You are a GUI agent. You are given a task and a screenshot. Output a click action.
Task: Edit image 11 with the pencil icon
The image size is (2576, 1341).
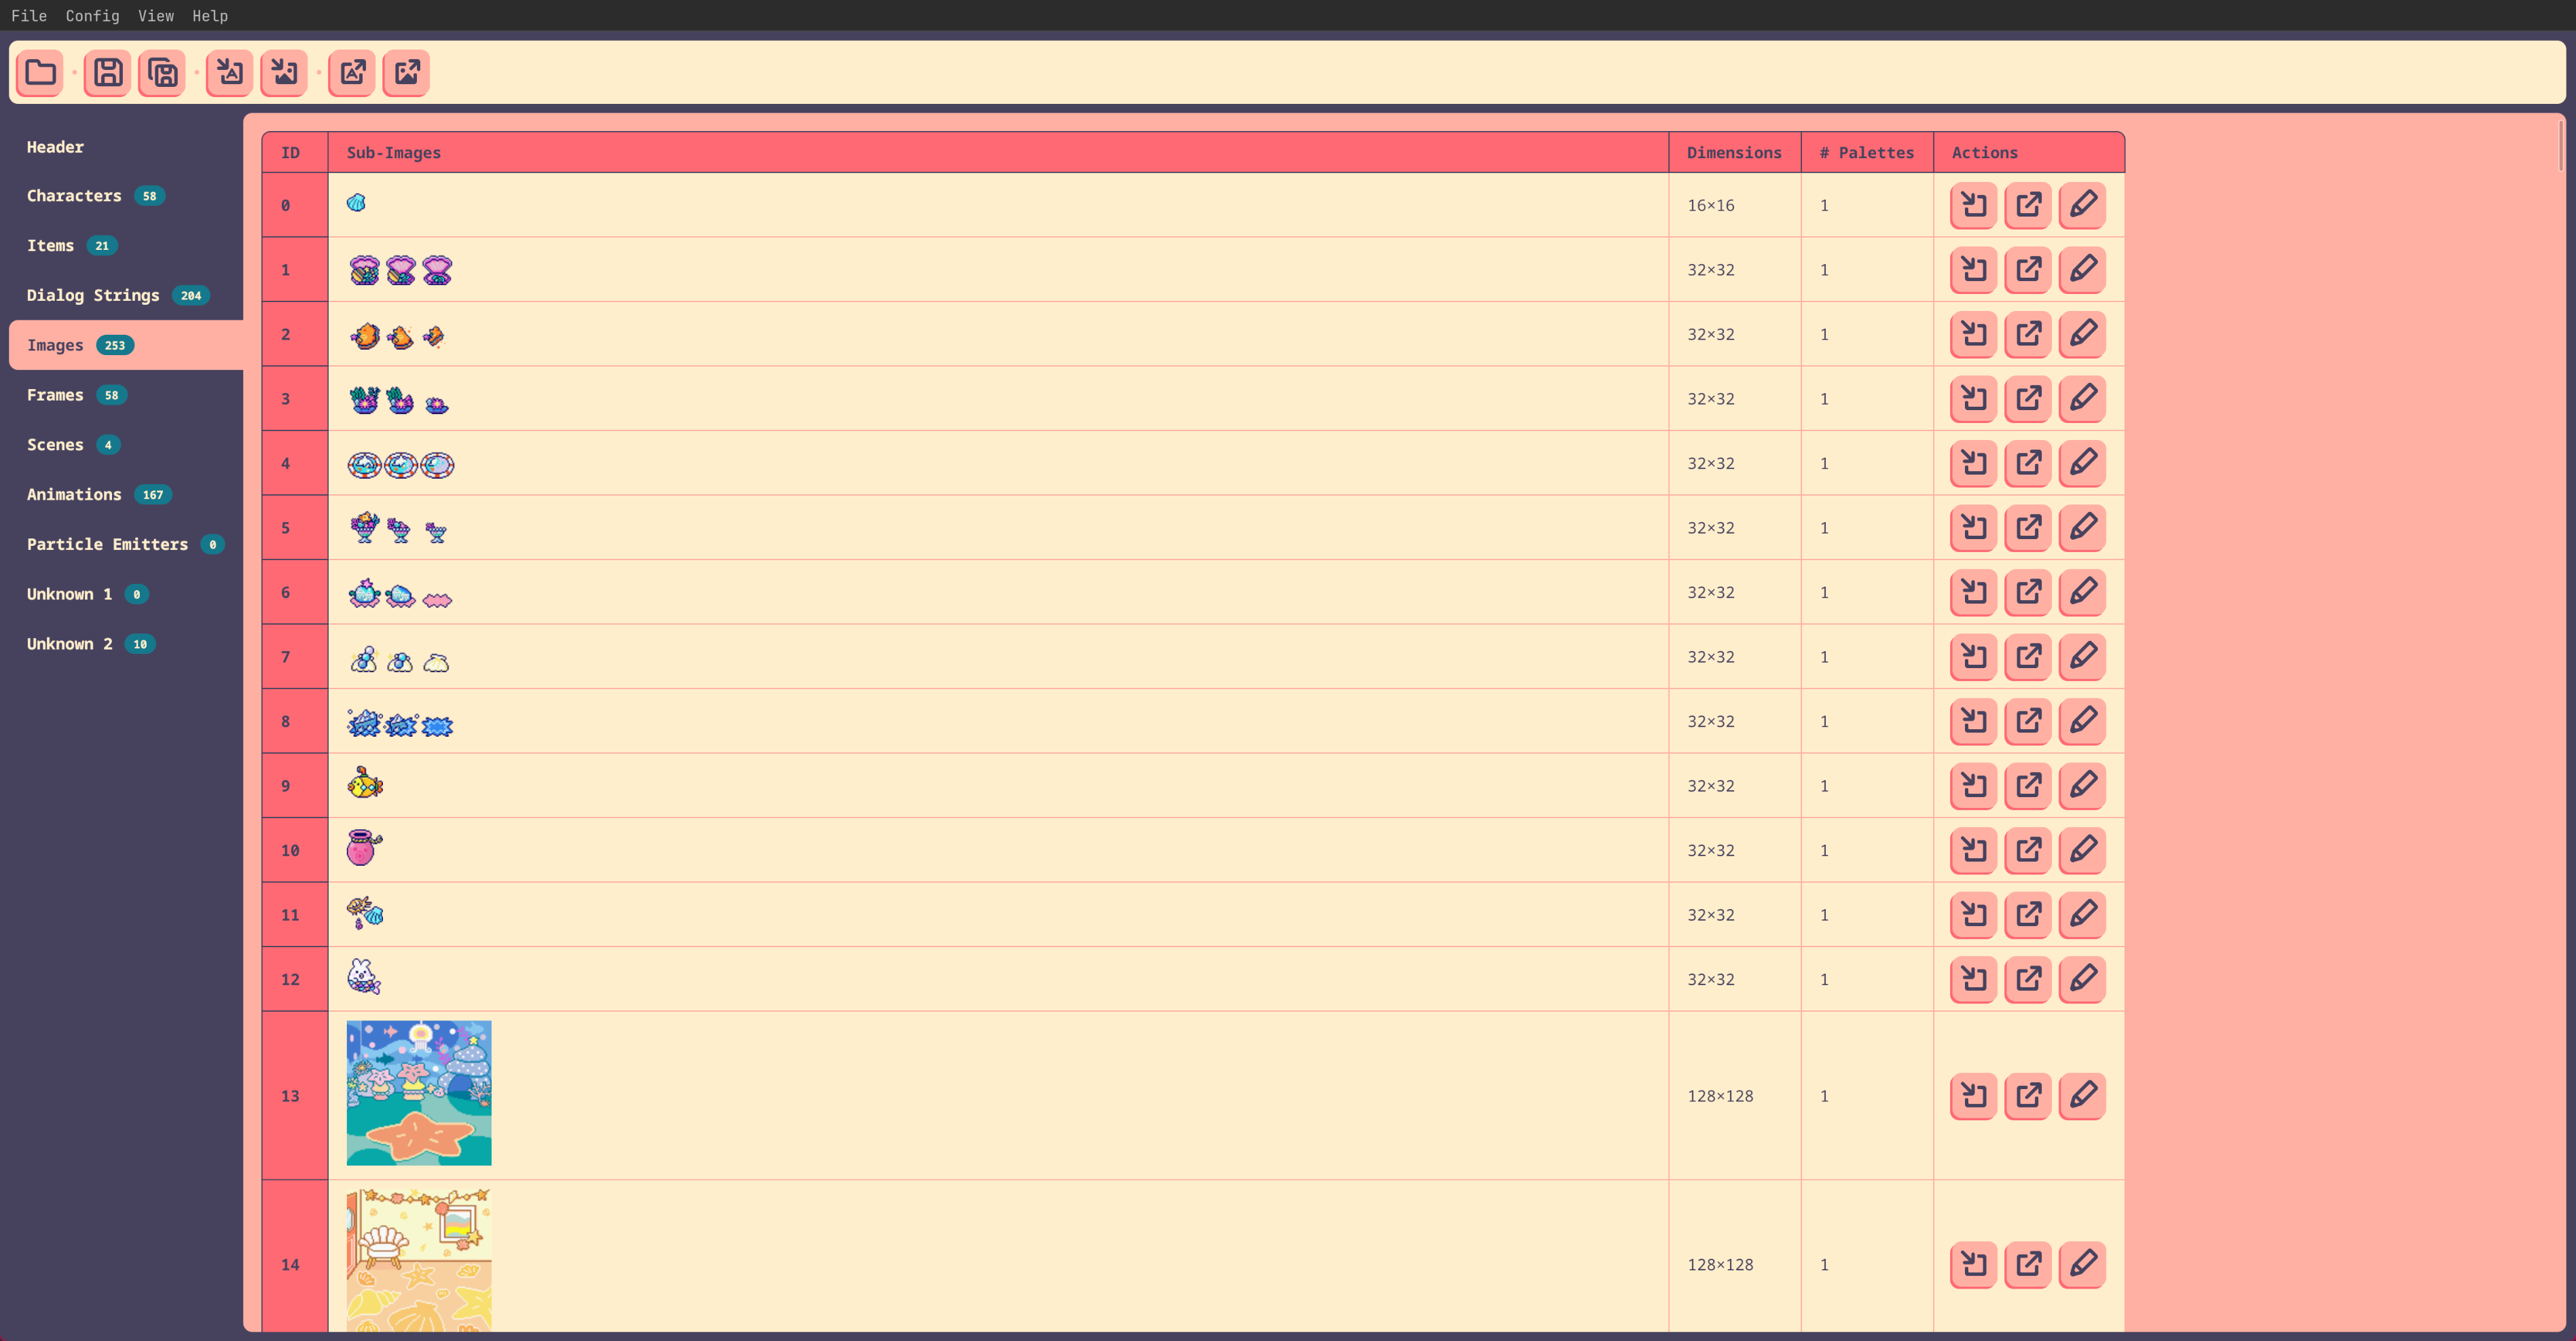(x=2082, y=915)
